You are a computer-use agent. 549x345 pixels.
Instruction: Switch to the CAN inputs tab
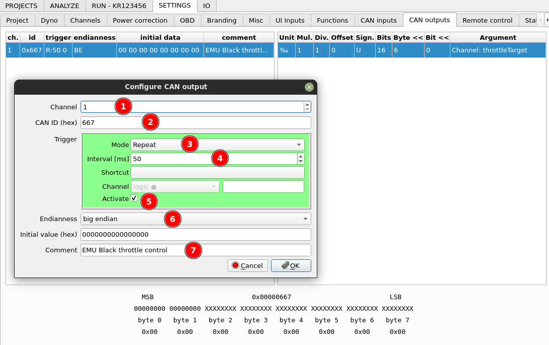(379, 20)
